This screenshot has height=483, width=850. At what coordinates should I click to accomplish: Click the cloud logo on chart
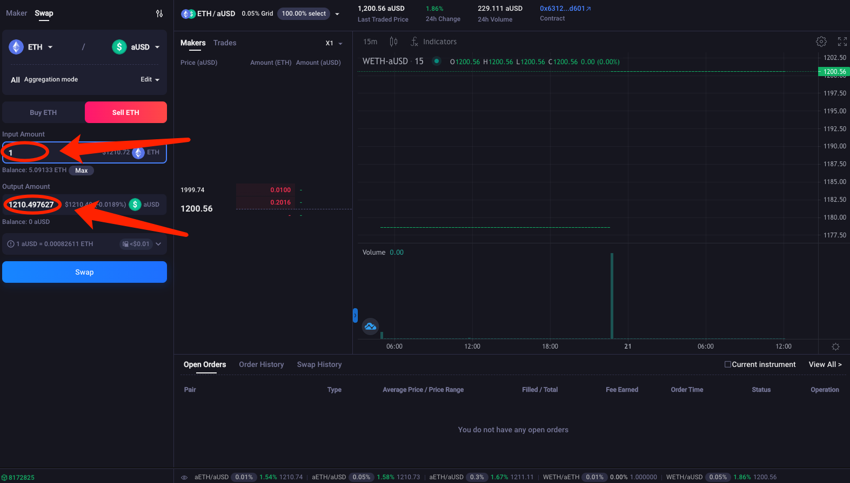click(370, 326)
